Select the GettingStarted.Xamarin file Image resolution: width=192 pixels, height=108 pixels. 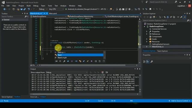[160, 44]
